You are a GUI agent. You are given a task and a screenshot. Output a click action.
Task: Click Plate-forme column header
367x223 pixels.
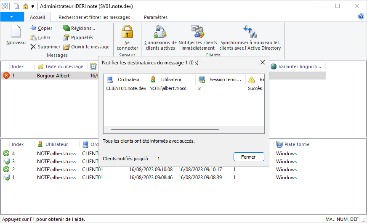coord(295,144)
